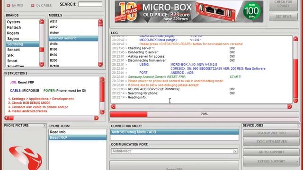The height and width of the screenshot is (170, 303).
Task: Click the GO TO SUPPORT button
Action: pyautogui.click(x=271, y=152)
